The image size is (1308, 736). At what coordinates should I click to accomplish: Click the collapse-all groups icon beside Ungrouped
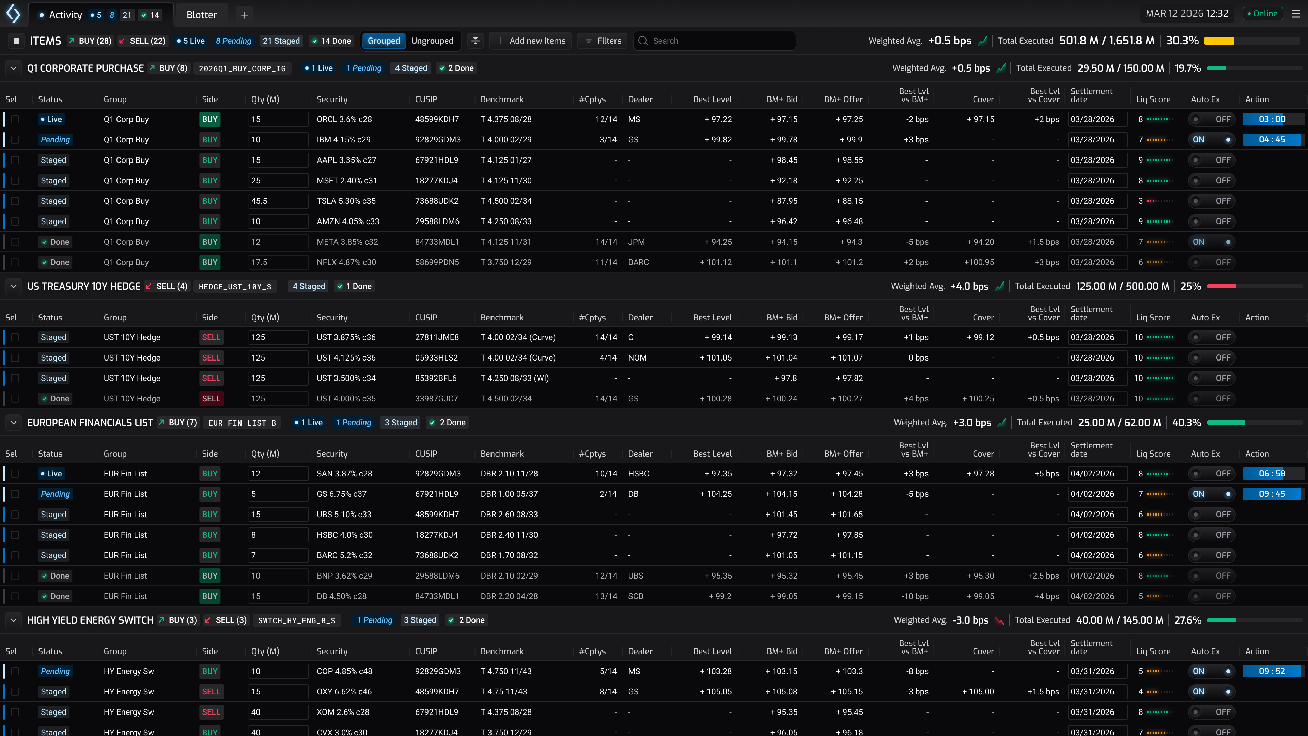point(475,41)
